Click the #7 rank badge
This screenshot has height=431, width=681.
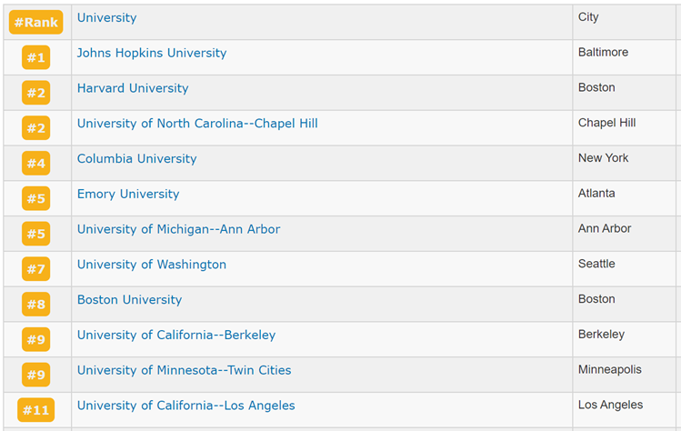pyautogui.click(x=36, y=269)
